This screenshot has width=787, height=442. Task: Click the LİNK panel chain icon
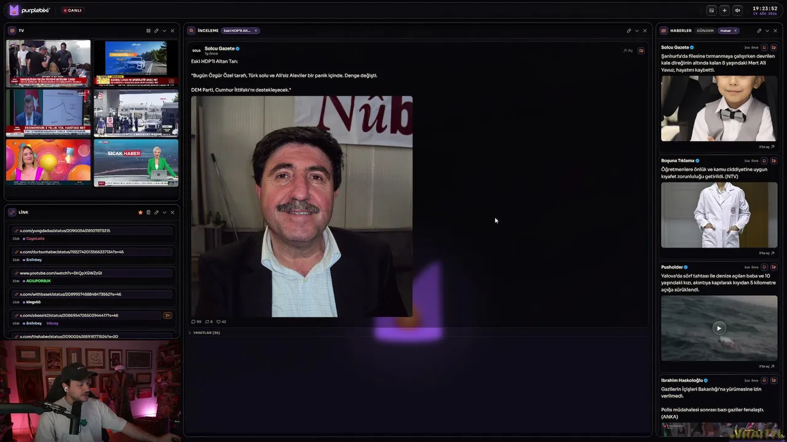[12, 212]
